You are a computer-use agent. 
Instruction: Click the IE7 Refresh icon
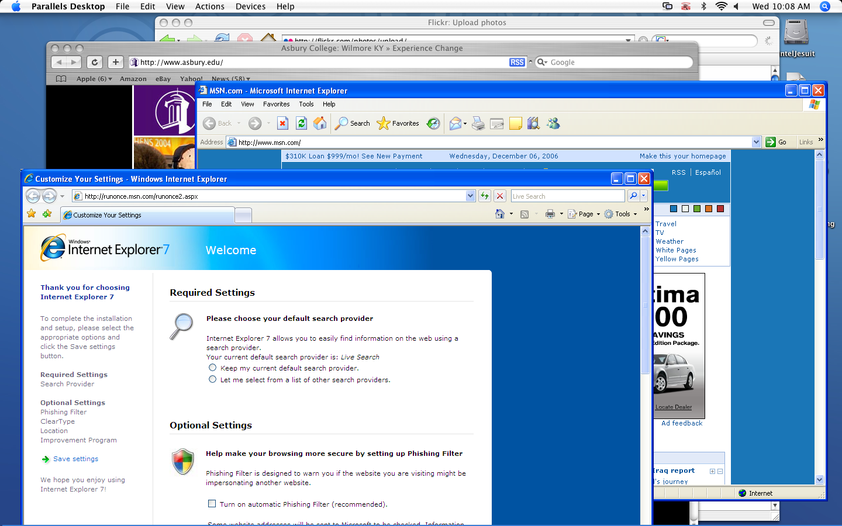click(x=485, y=196)
